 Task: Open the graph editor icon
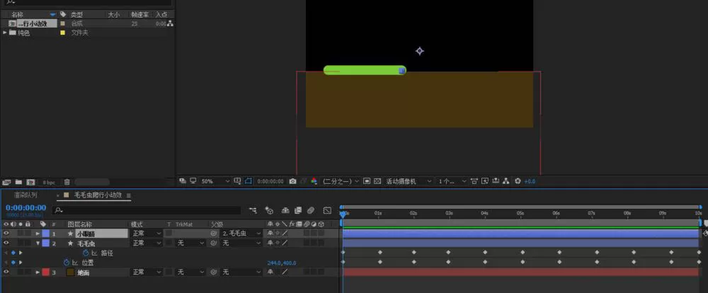327,210
